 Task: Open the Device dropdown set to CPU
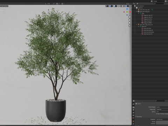(162, 112)
